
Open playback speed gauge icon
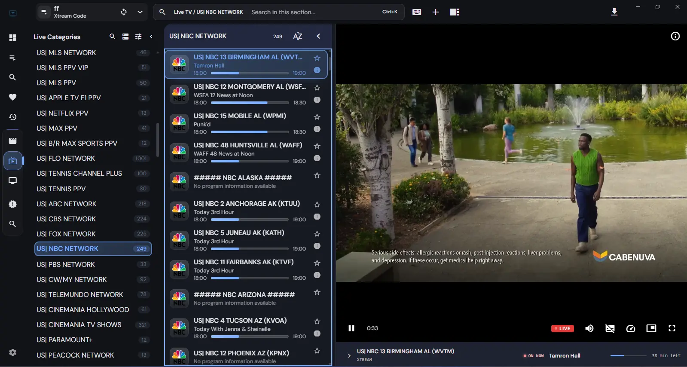[x=631, y=328]
